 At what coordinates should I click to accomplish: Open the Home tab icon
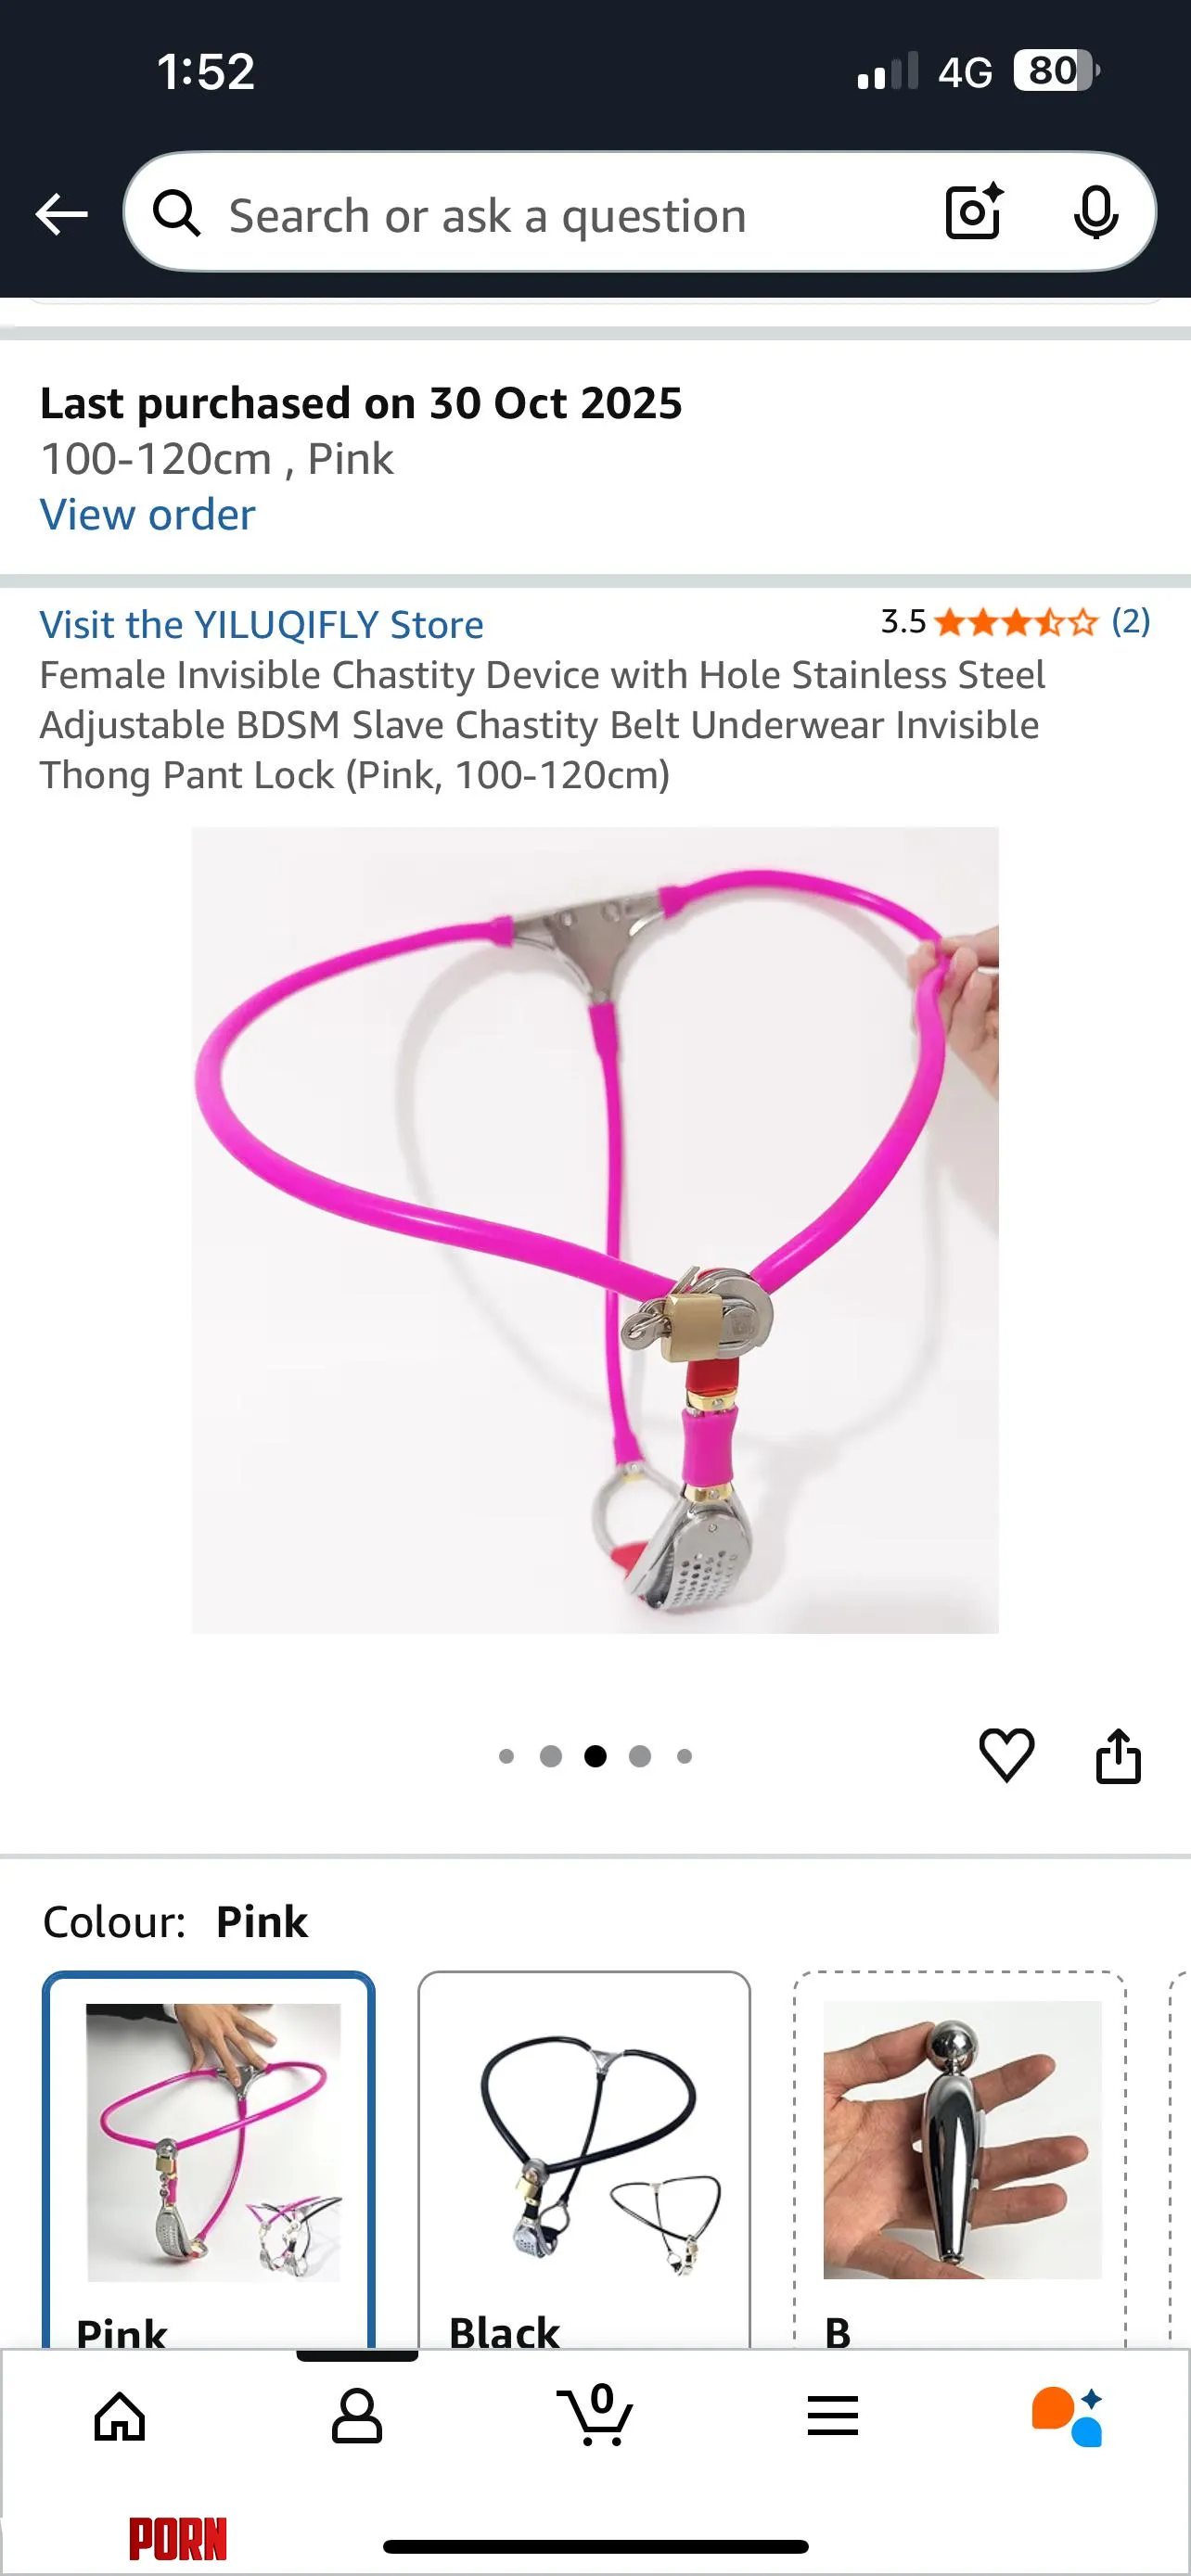[x=120, y=2417]
